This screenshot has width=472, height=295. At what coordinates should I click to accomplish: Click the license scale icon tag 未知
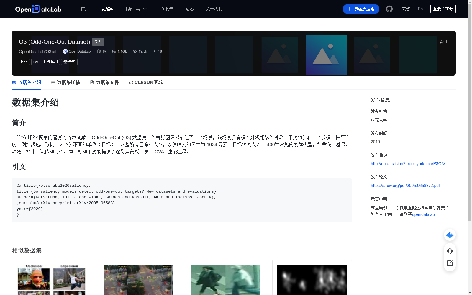[69, 62]
